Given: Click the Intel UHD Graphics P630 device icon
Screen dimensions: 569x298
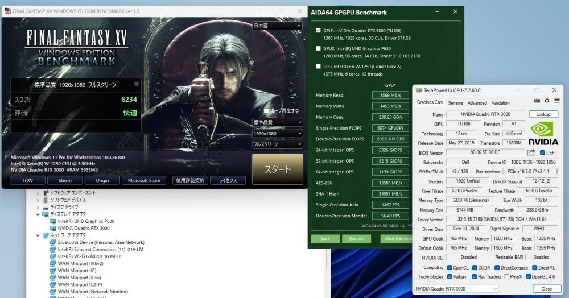Looking at the screenshot, I should coord(53,221).
